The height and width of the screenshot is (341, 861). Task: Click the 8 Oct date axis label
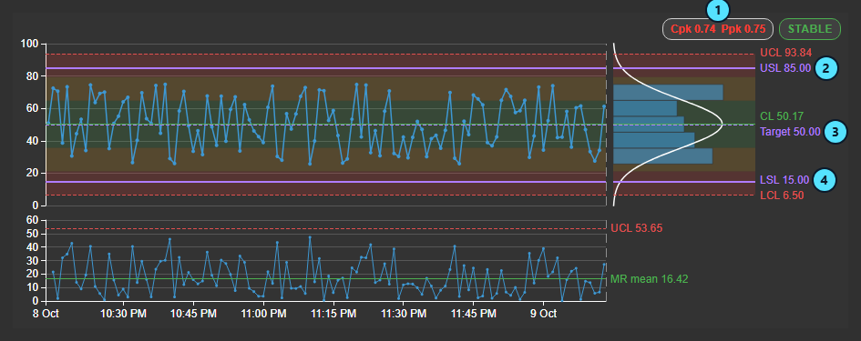click(x=46, y=314)
